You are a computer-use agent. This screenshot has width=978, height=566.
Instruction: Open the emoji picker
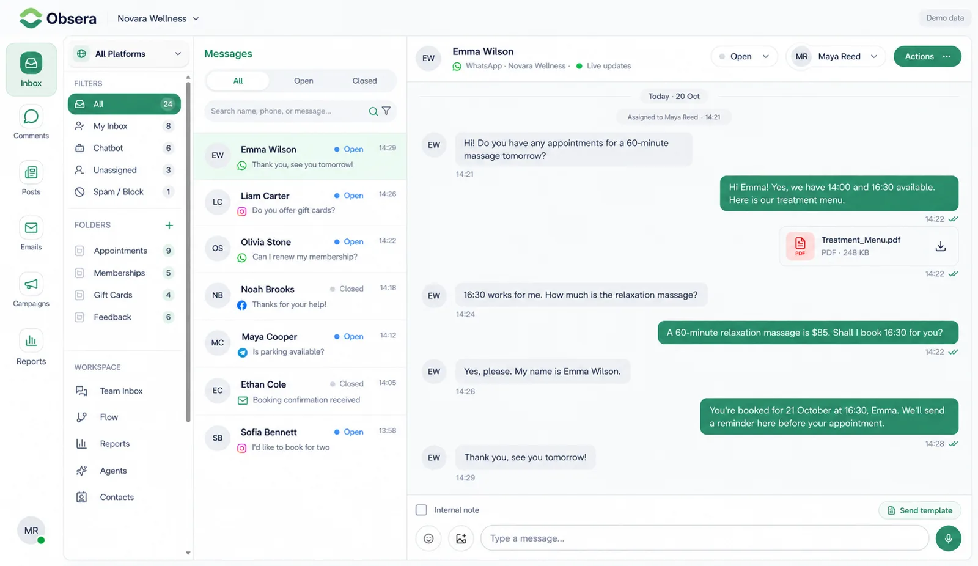click(x=428, y=538)
